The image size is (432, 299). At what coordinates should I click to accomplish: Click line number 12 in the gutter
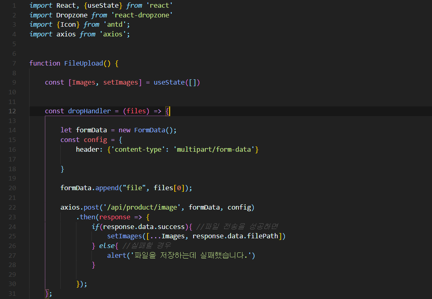pos(12,111)
